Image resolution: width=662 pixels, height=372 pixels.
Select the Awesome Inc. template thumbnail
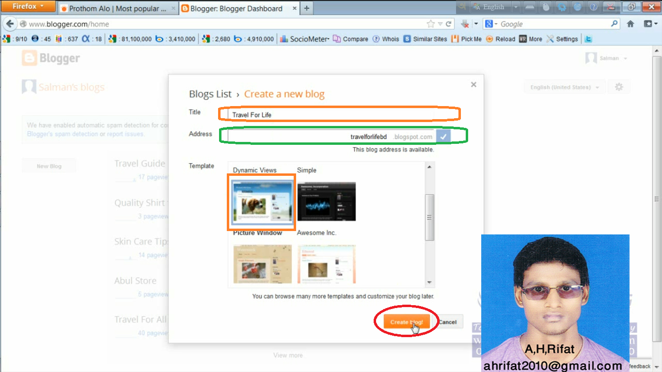point(326,201)
